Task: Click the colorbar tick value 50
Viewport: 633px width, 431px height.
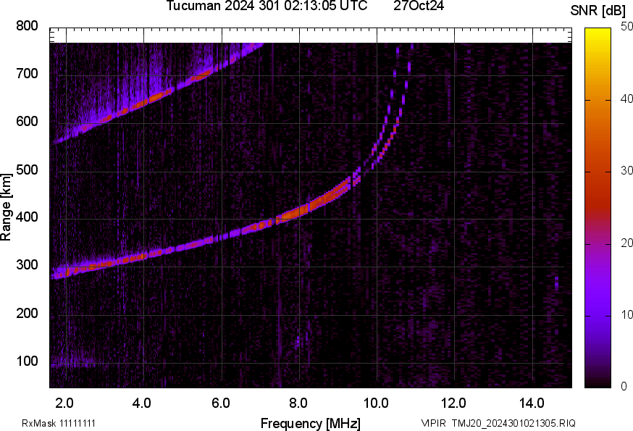Action: click(x=626, y=27)
